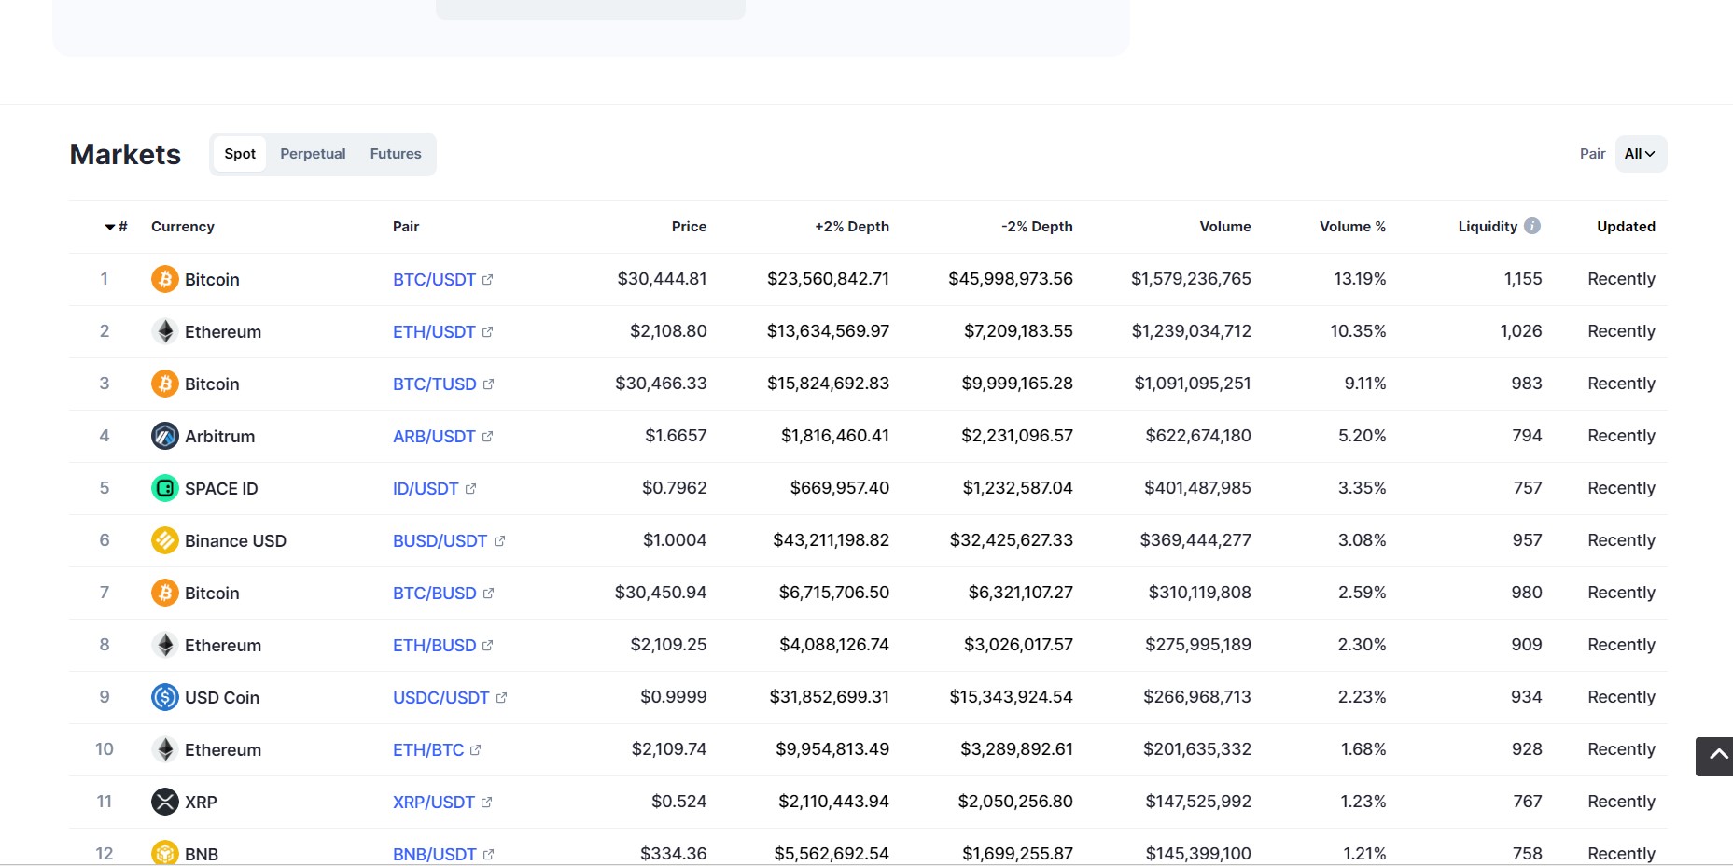Open the USDC/USDT pair link
Viewport: 1733px width, 866px height.
coord(440,697)
